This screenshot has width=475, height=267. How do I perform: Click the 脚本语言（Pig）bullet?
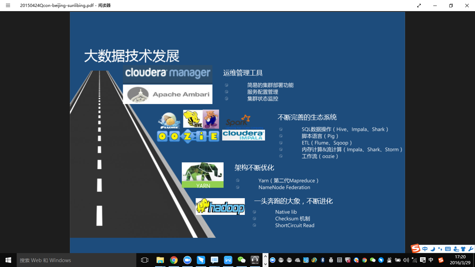pyautogui.click(x=320, y=136)
